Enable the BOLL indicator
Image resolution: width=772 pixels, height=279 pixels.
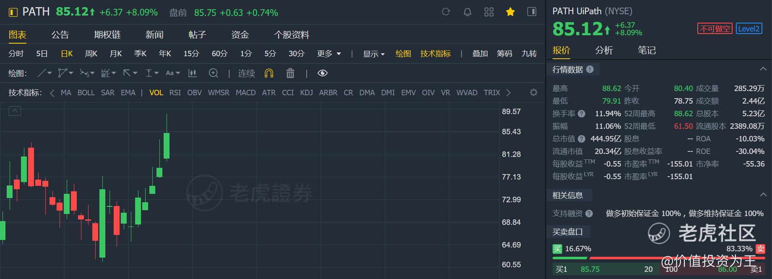click(86, 93)
